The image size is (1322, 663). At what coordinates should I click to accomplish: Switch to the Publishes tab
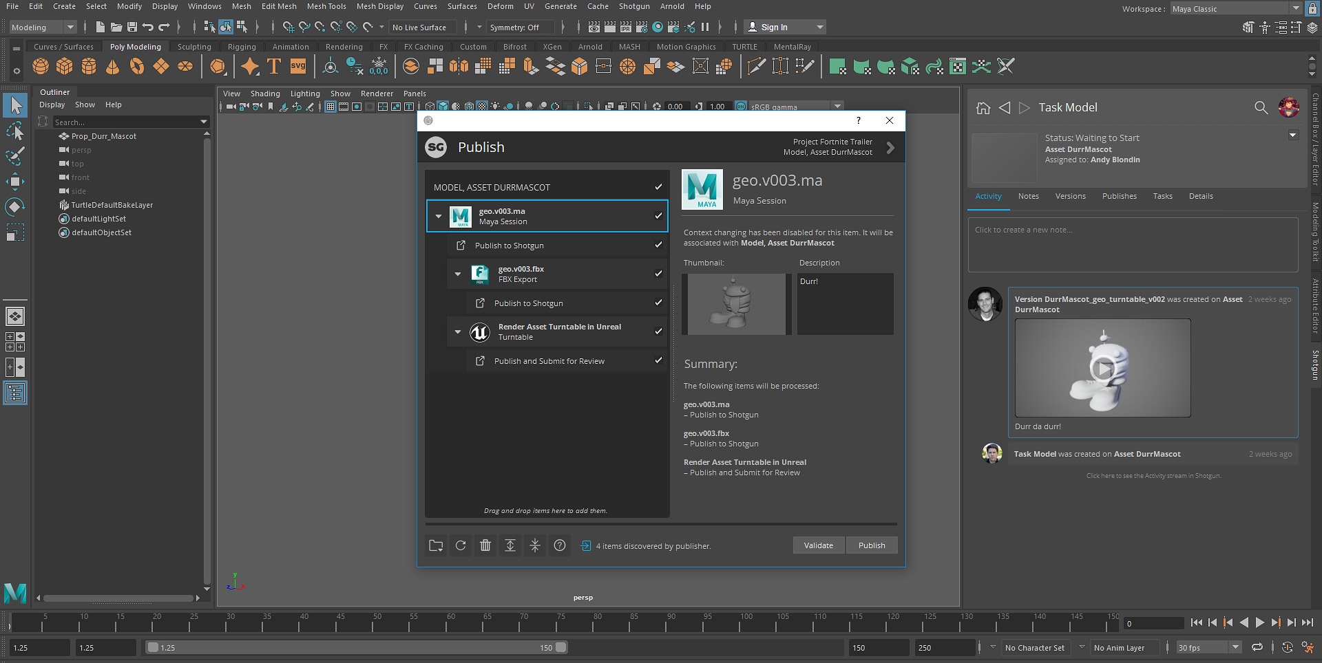point(1119,196)
